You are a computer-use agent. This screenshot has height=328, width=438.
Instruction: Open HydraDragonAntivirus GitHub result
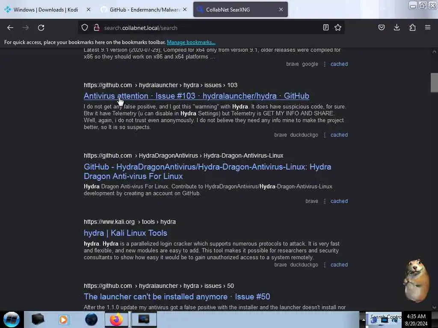pos(207,172)
